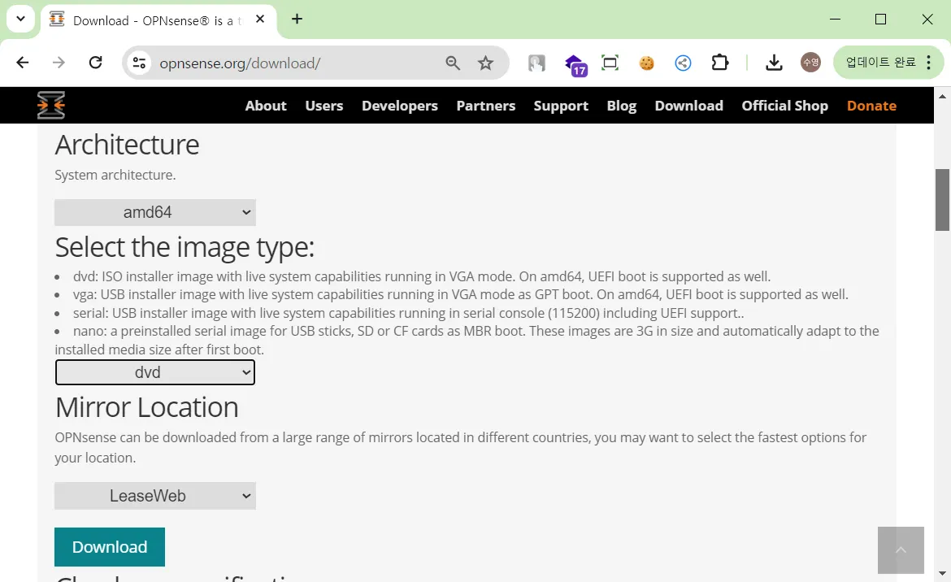Click the screen capture extension icon
This screenshot has width=951, height=582.
(x=610, y=63)
